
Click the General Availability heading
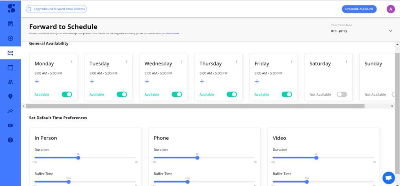[49, 43]
